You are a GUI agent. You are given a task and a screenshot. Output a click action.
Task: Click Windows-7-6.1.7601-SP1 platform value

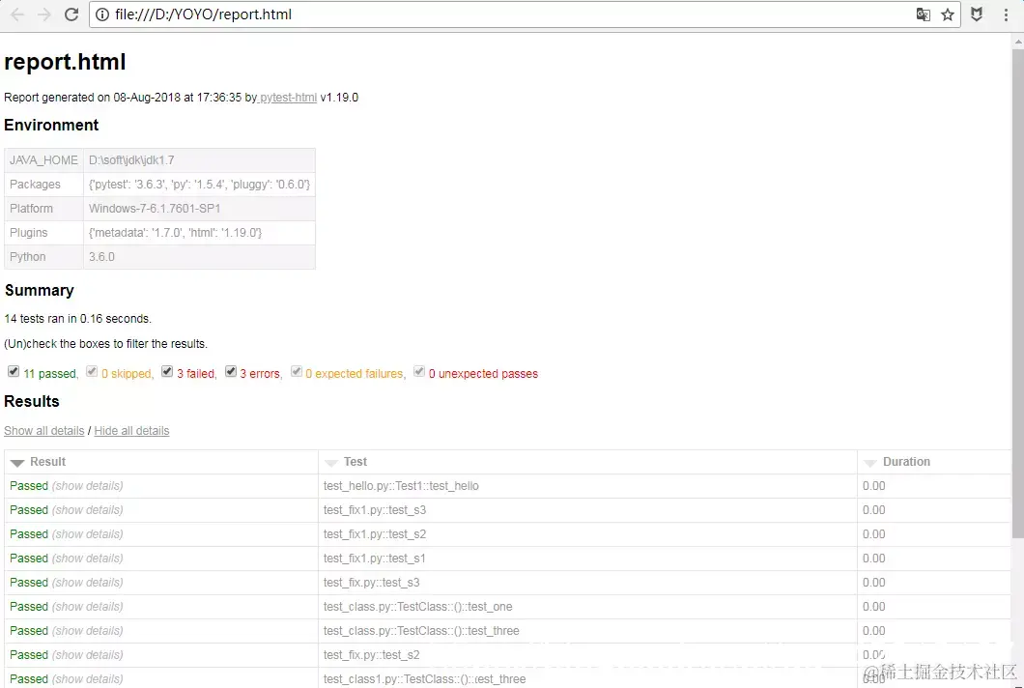pos(155,209)
